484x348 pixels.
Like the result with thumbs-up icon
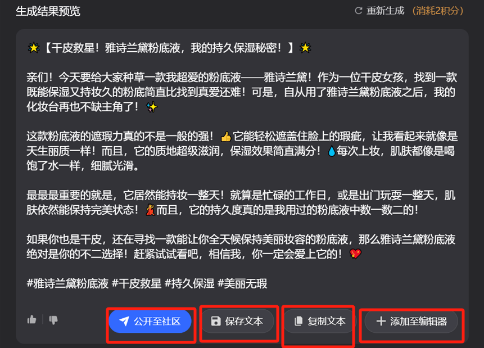pos(32,320)
